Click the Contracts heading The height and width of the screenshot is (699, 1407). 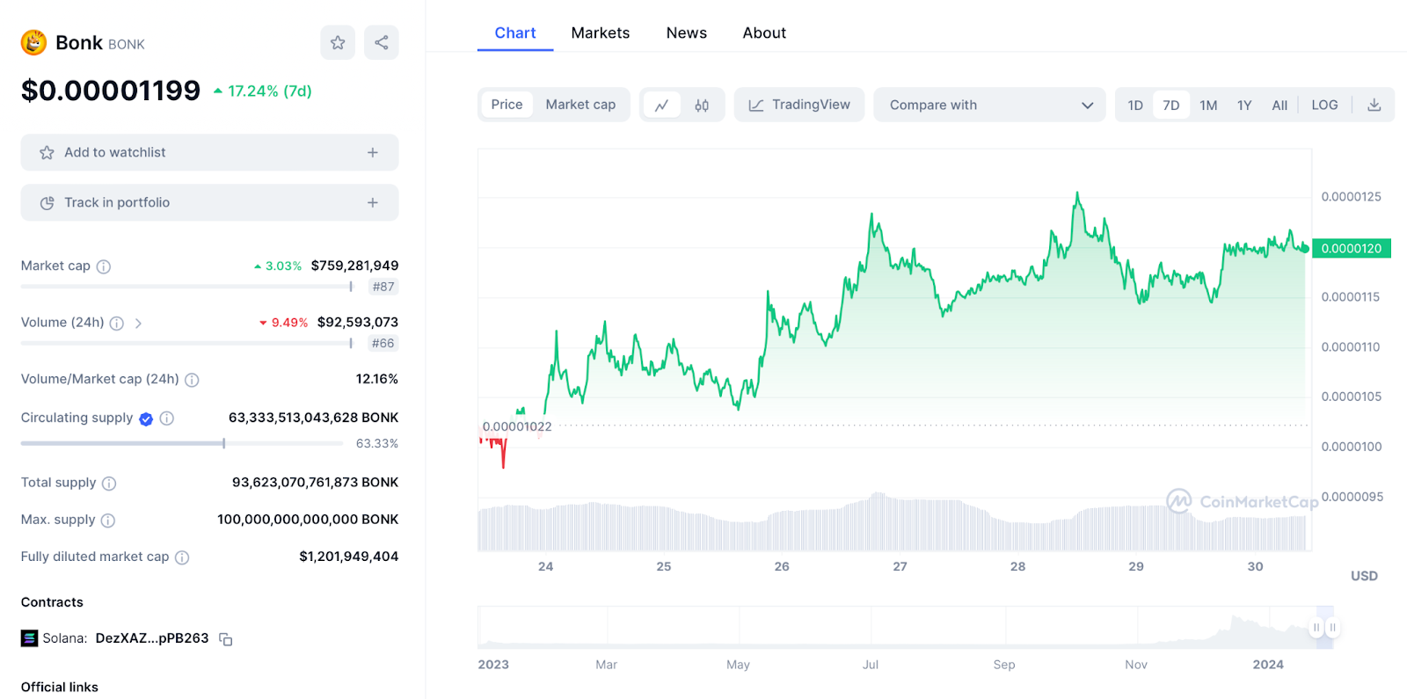pos(52,602)
